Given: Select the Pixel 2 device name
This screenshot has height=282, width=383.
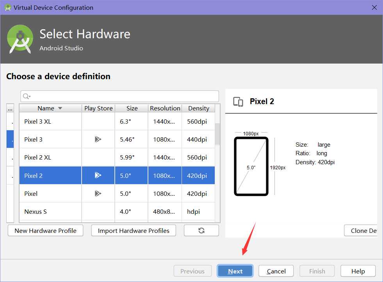Looking at the screenshot, I should tap(33, 176).
